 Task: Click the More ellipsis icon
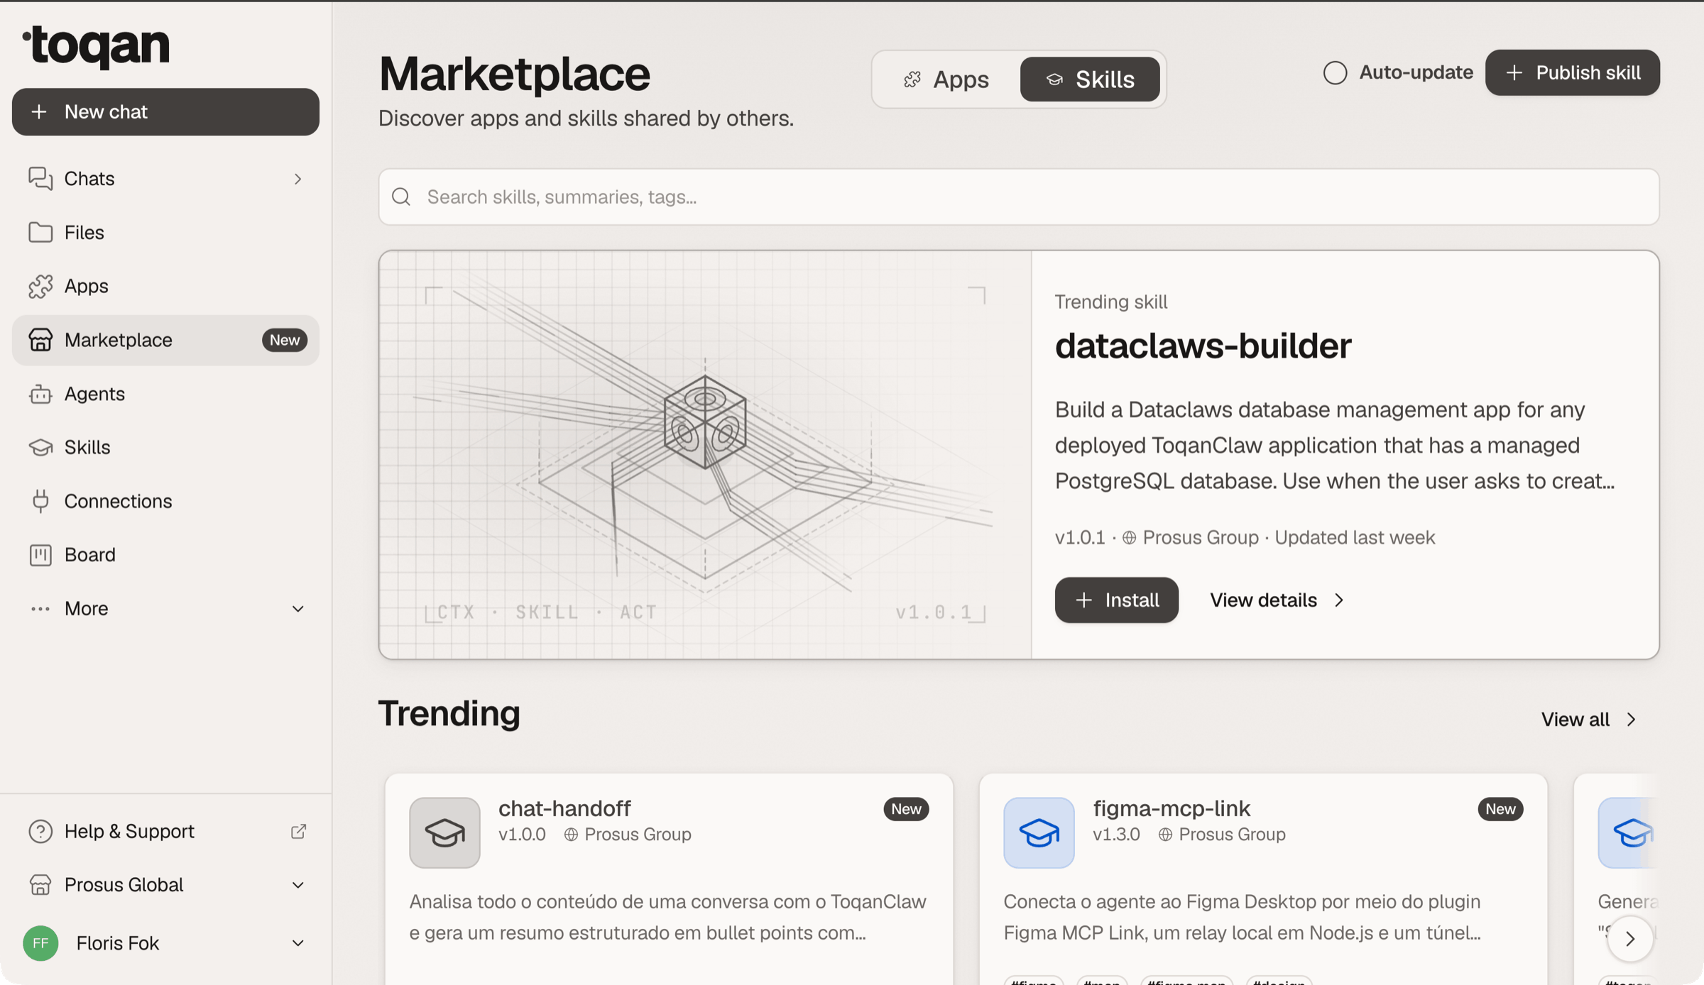[x=40, y=609]
